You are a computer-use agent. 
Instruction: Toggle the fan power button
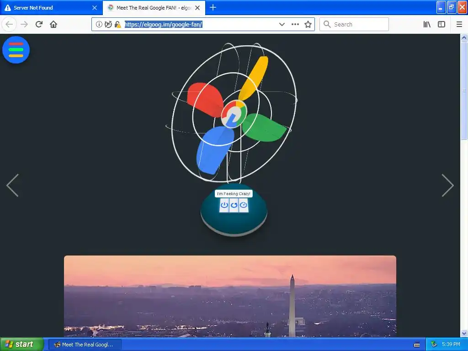click(224, 205)
